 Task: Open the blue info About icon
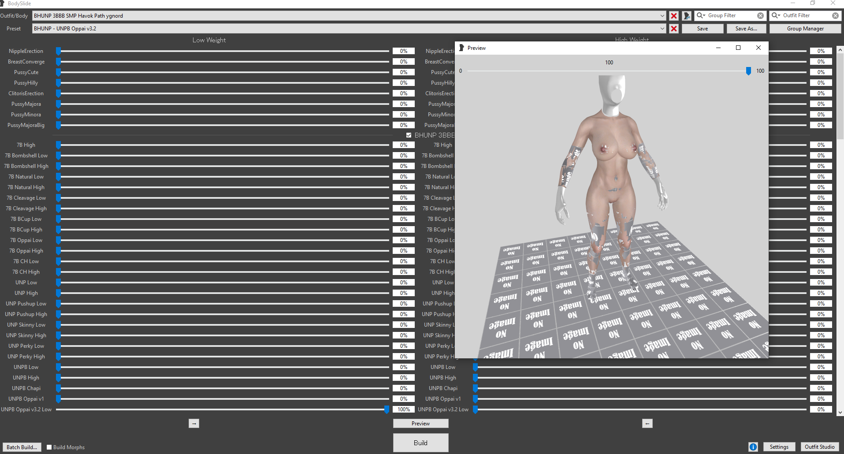[753, 447]
